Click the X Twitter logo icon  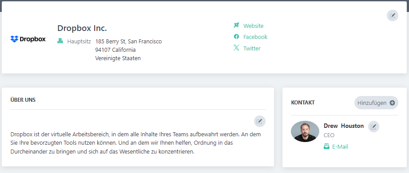(x=236, y=48)
